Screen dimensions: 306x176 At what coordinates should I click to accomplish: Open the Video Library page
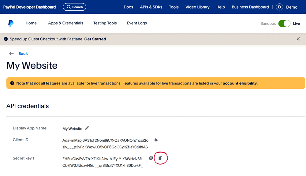(197, 7)
